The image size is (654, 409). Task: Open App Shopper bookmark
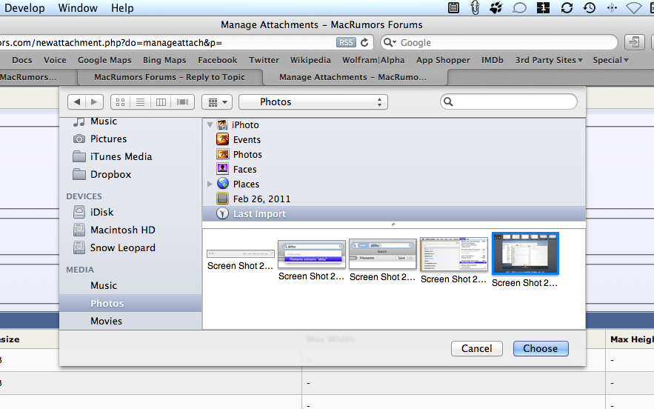pyautogui.click(x=443, y=60)
